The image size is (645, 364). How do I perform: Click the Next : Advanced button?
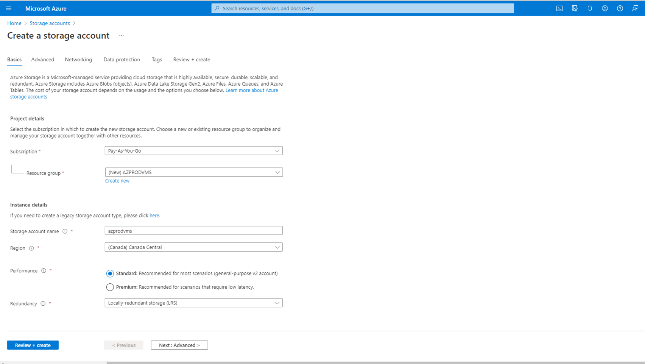(179, 345)
